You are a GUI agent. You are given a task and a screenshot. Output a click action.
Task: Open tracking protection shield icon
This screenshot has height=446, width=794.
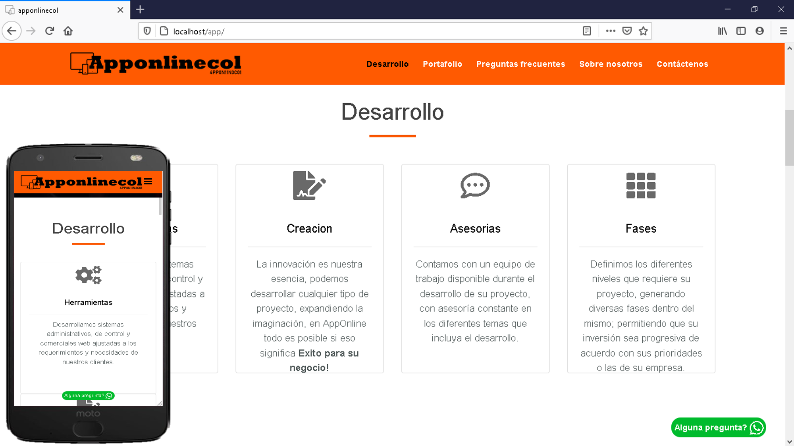click(147, 31)
